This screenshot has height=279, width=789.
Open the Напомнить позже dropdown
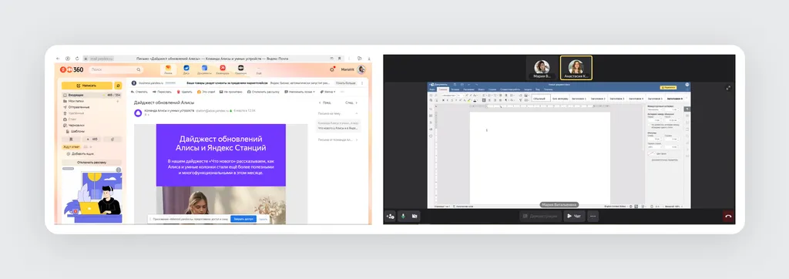click(x=300, y=92)
